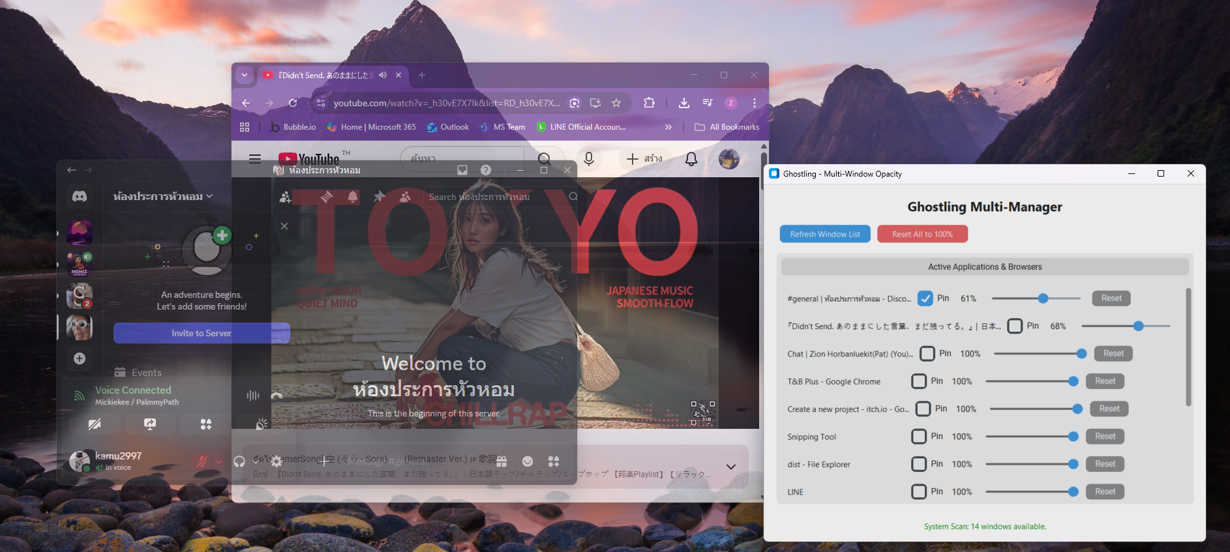Open the YouTube account avatar menu
The width and height of the screenshot is (1230, 552).
729,159
